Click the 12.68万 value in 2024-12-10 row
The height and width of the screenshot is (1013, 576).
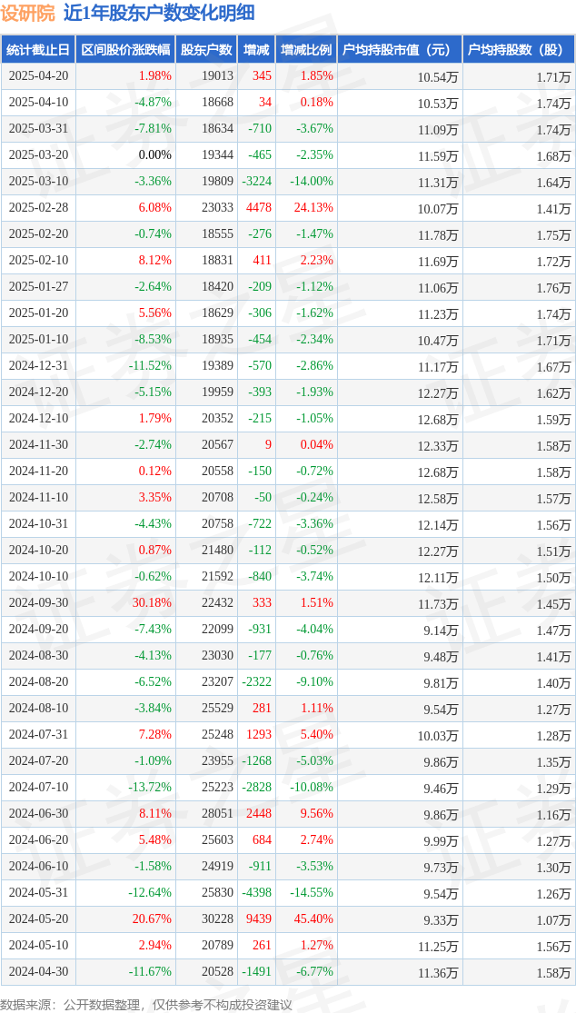pyautogui.click(x=438, y=420)
